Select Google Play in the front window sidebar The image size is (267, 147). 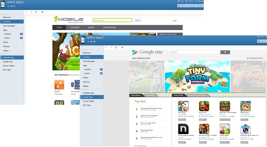point(92,97)
